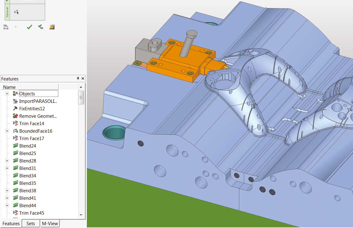Screen dimensions: 353x228
Task: Expand the Blend44 feature node
Action: [x=7, y=205]
